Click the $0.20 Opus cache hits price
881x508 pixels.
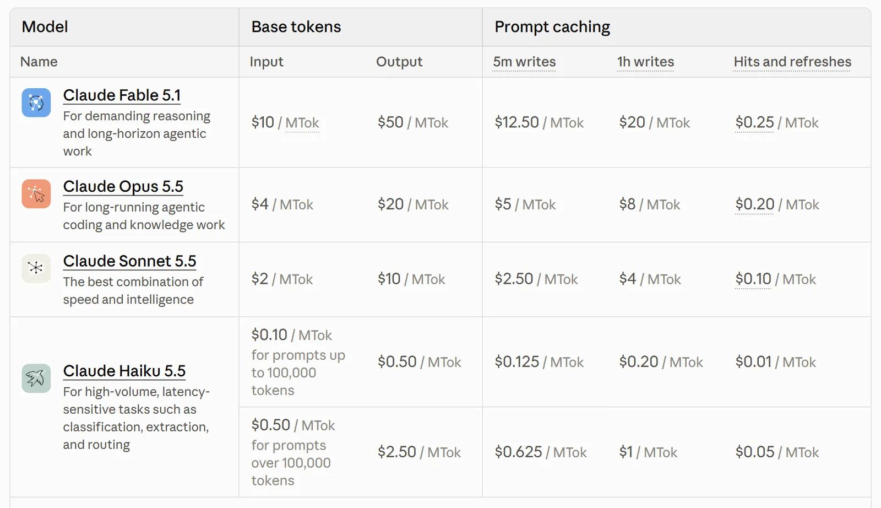click(x=755, y=204)
